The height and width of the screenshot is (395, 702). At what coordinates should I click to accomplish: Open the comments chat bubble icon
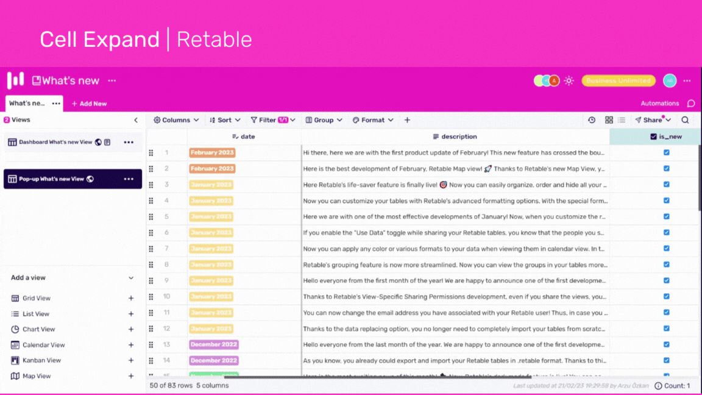click(691, 104)
